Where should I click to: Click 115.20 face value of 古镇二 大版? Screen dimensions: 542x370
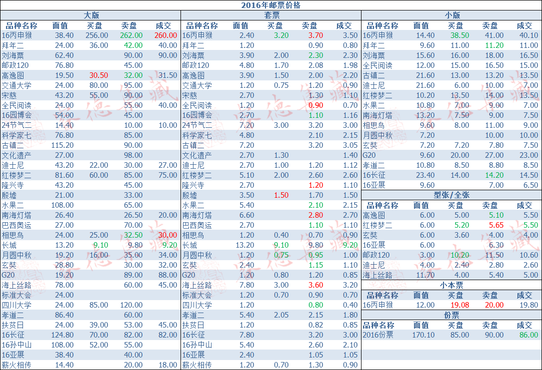pos(62,145)
